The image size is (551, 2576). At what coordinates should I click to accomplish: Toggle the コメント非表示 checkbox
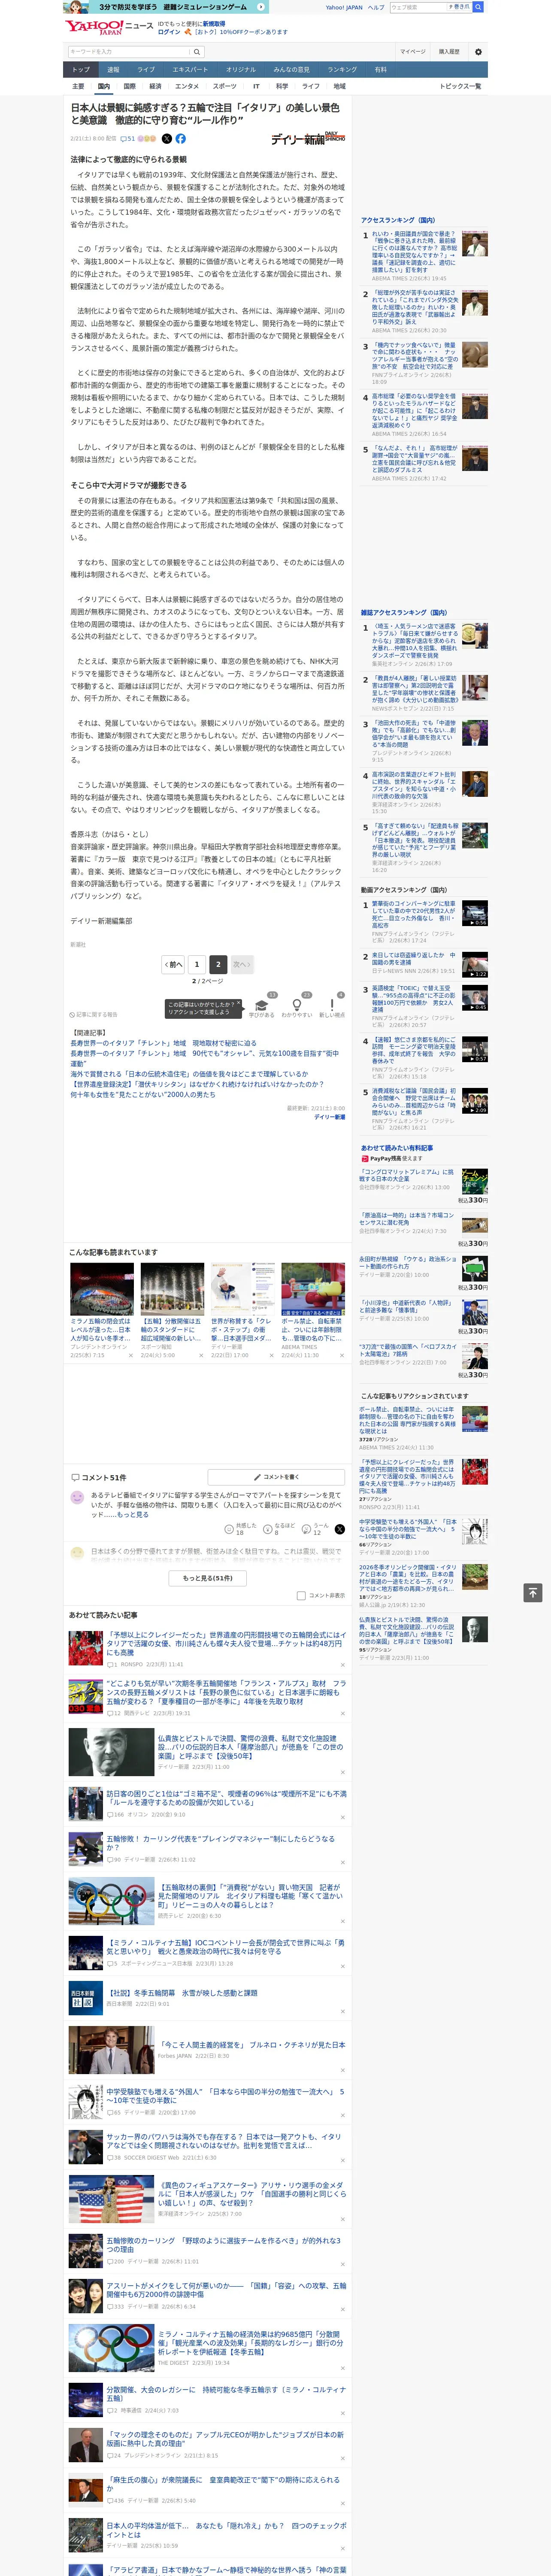tap(301, 1596)
